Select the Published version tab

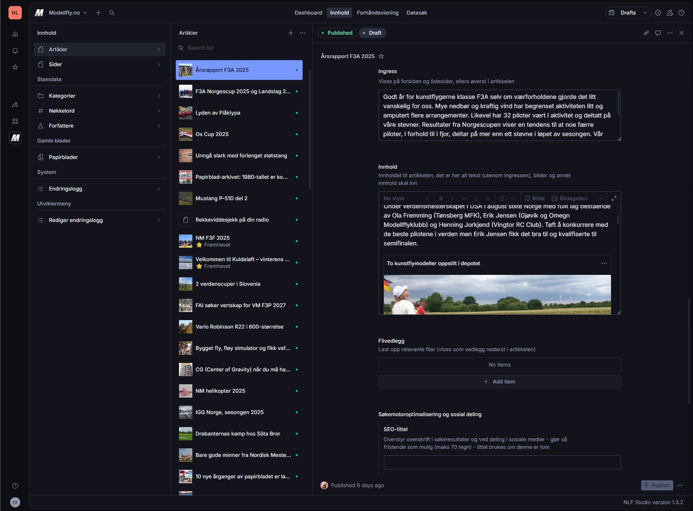[x=337, y=33]
